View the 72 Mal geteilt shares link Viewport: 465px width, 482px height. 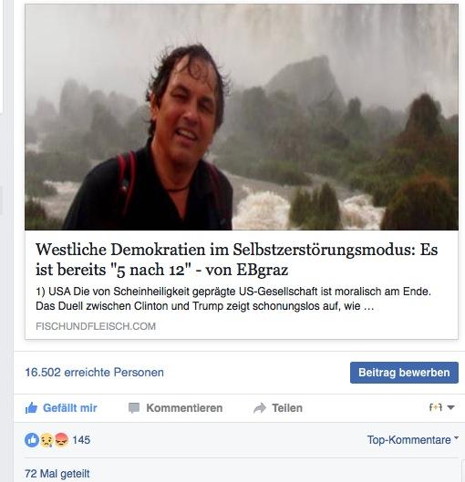click(57, 474)
